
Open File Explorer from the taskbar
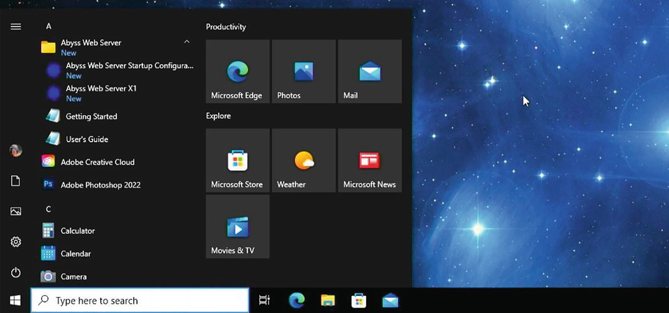tap(328, 300)
